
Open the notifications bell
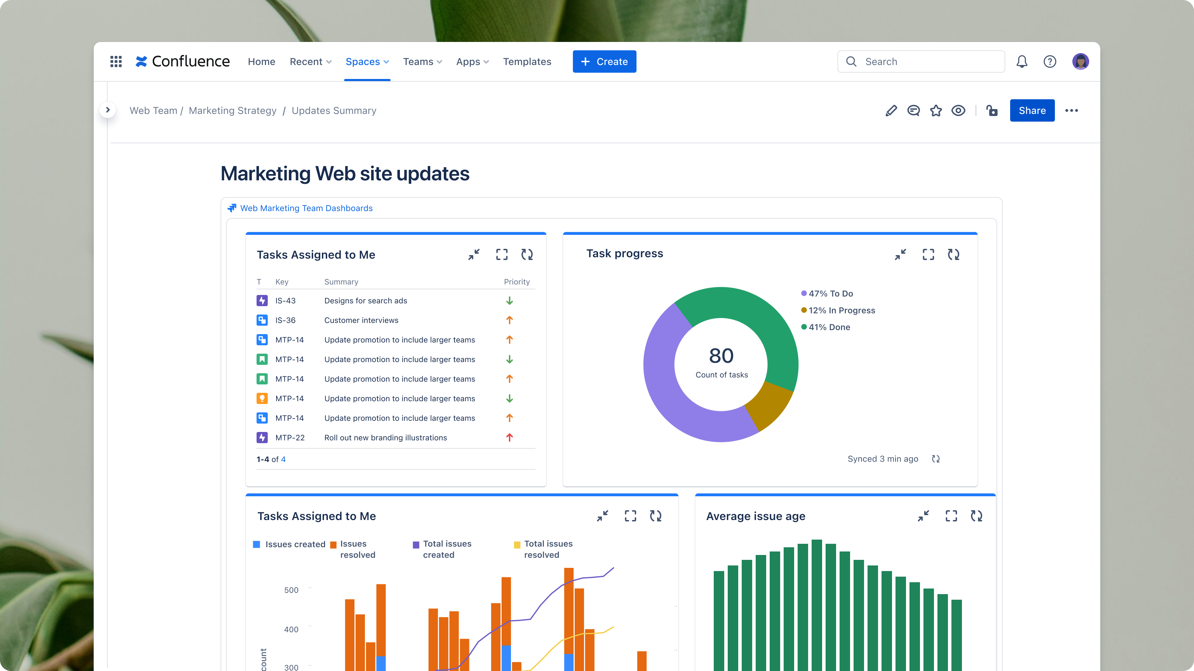click(x=1022, y=61)
